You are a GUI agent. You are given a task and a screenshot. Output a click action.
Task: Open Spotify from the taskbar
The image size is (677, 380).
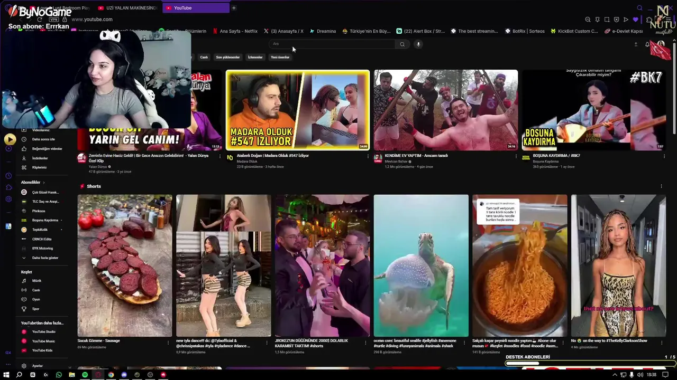pyautogui.click(x=85, y=375)
